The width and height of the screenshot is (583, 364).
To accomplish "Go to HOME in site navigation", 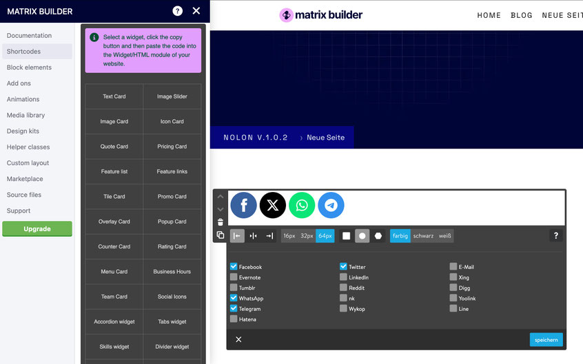I will (x=489, y=15).
